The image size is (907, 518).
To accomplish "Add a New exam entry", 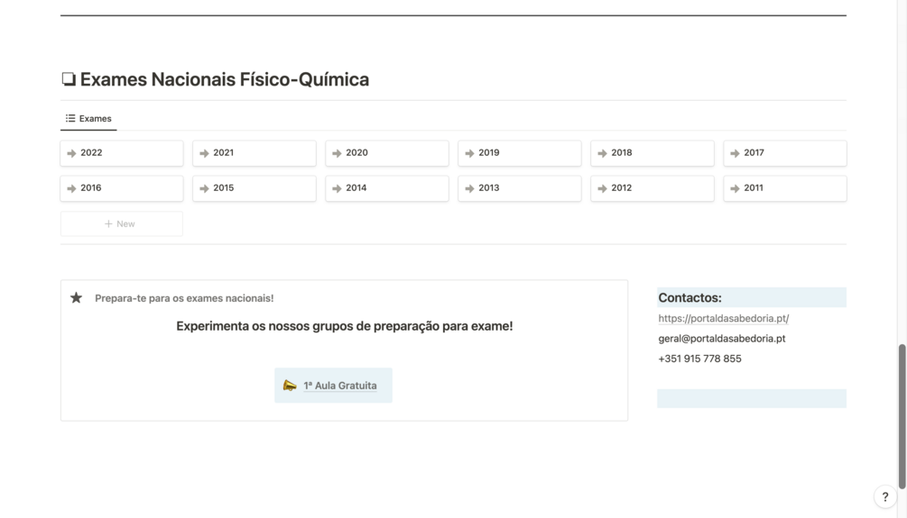I will [121, 223].
